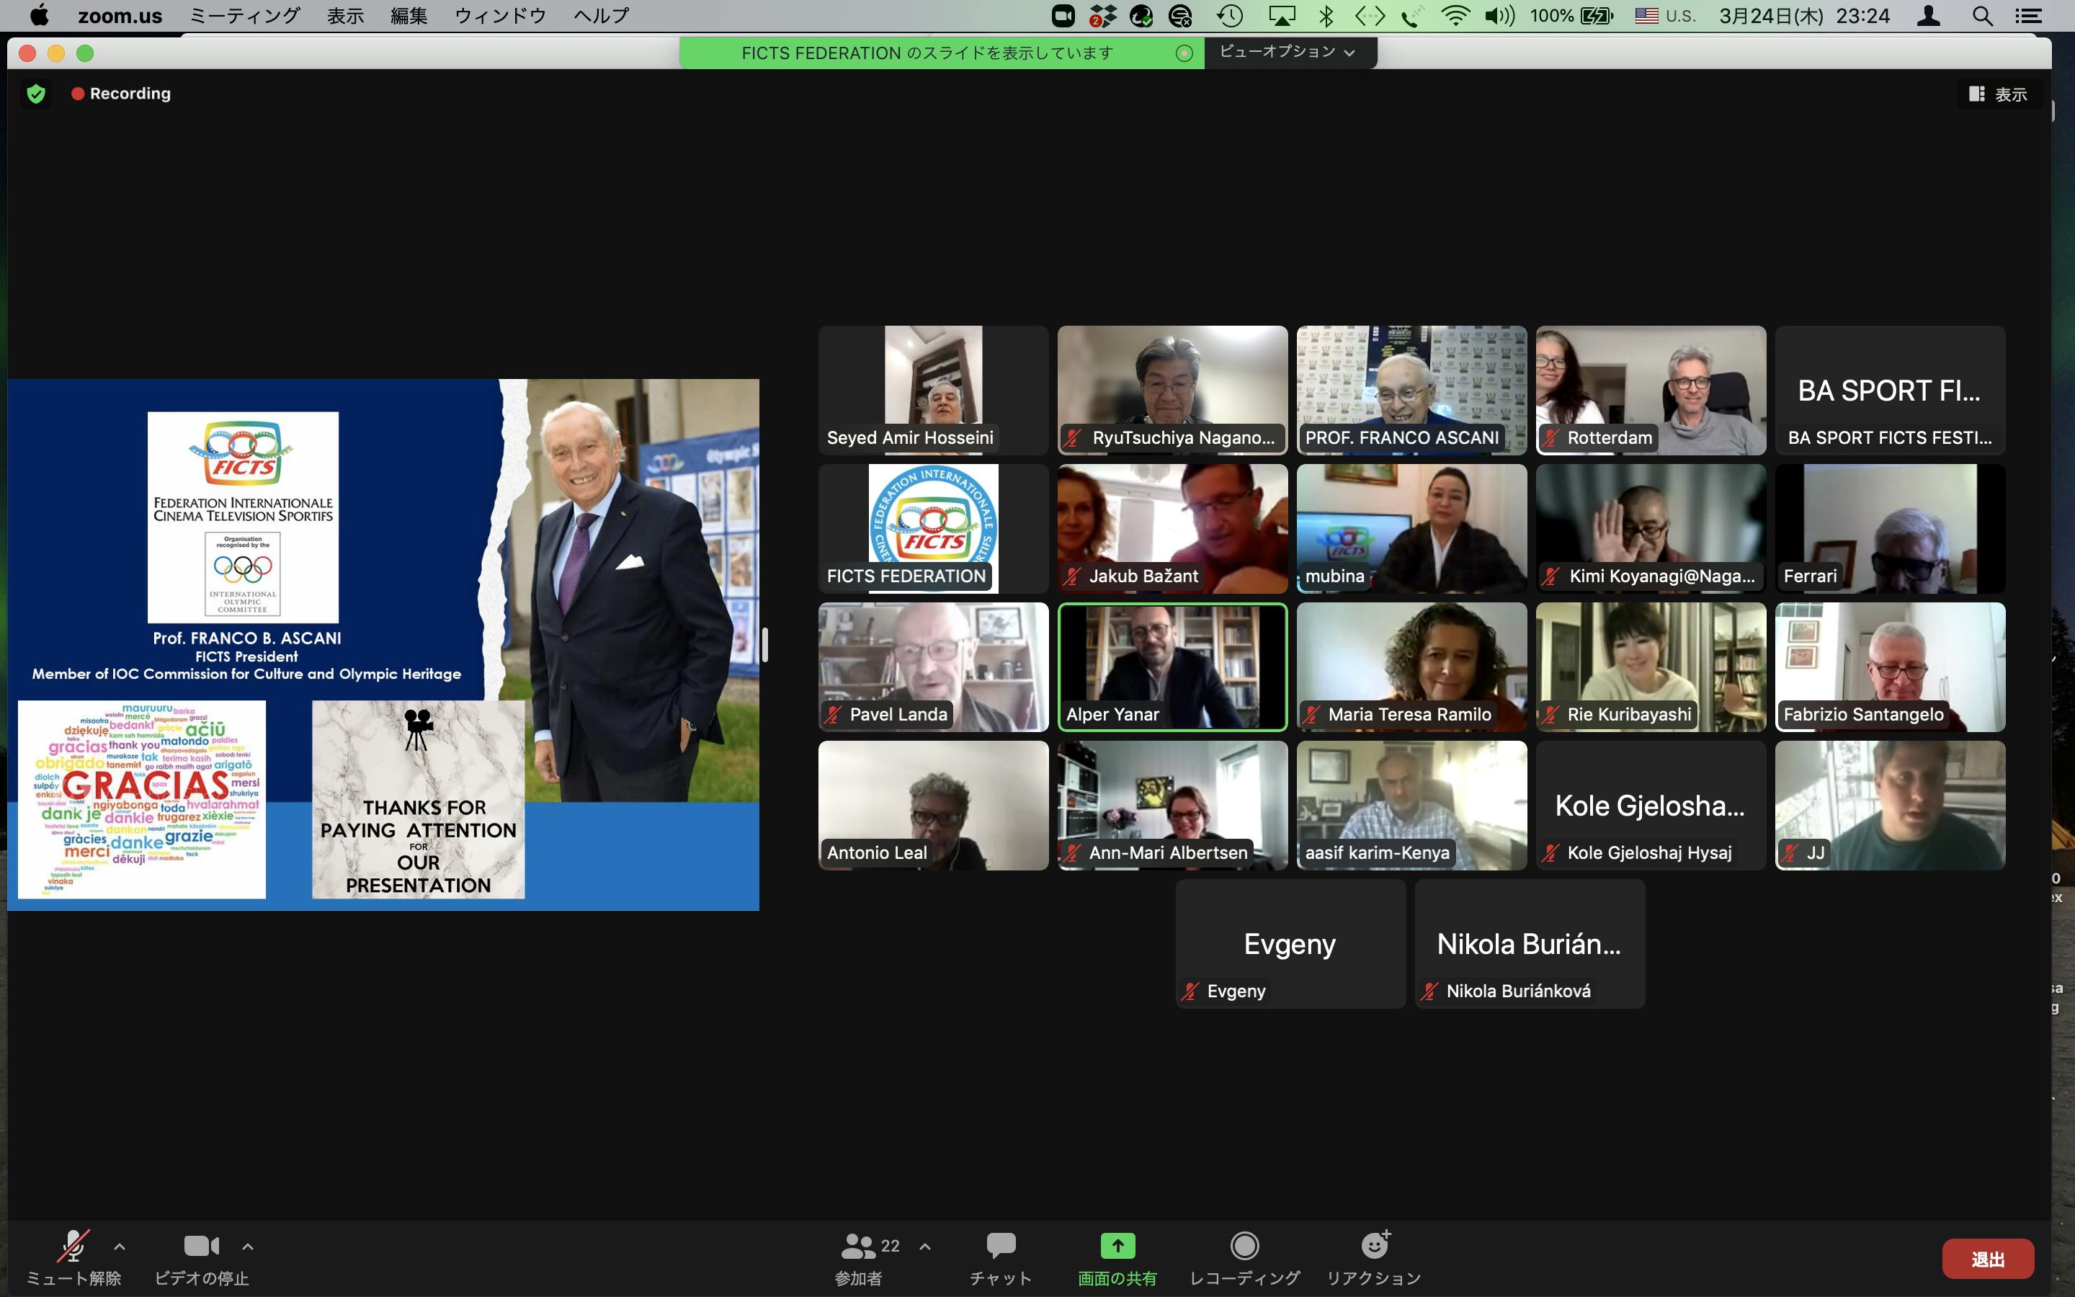This screenshot has height=1297, width=2075.
Task: Expand video options arrow beside camera
Action: [248, 1247]
